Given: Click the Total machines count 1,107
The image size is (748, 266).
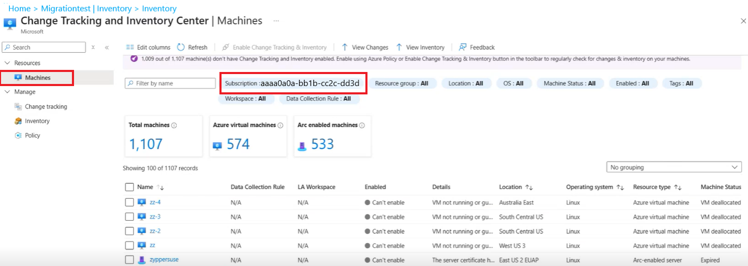Looking at the screenshot, I should [146, 144].
